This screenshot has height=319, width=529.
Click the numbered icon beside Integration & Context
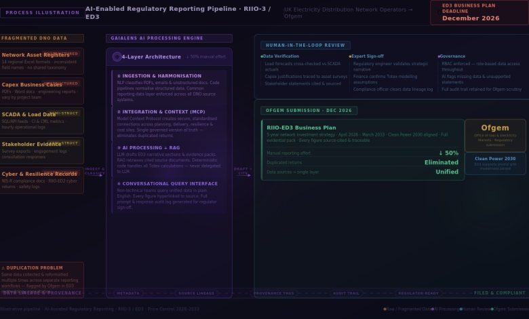pyautogui.click(x=119, y=112)
